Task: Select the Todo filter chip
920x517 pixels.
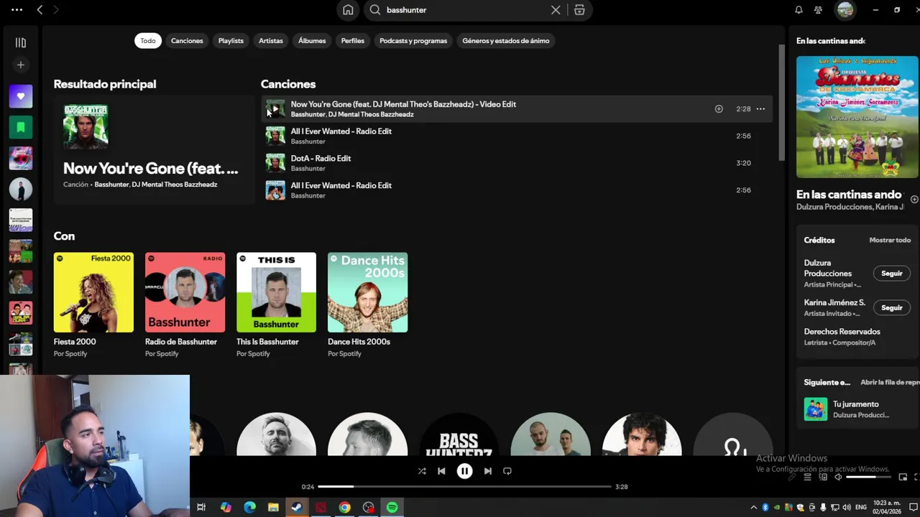Action: point(148,41)
